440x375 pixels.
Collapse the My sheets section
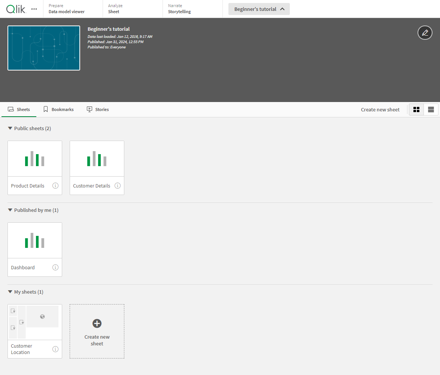10,292
